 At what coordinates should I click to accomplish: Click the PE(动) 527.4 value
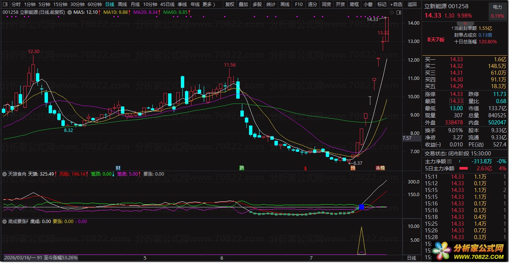coord(500,145)
